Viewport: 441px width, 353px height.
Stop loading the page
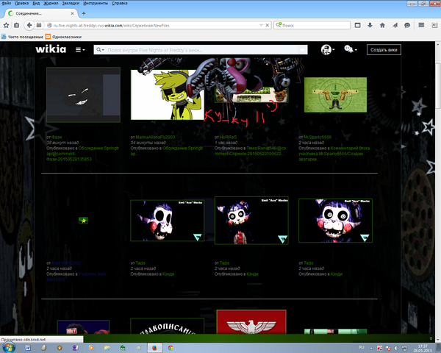pos(268,25)
